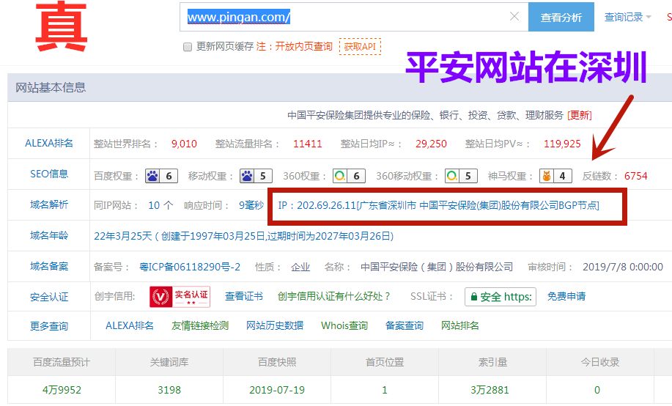The height and width of the screenshot is (406, 672).
Task: Click the 获取API button
Action: point(360,46)
